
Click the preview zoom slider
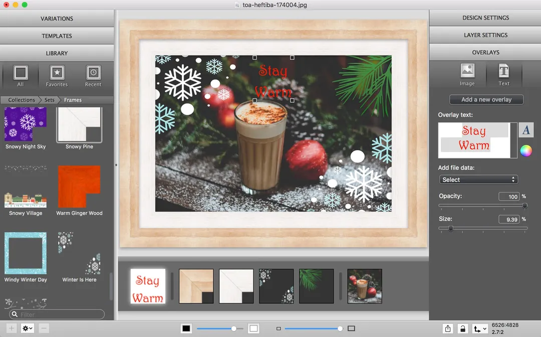[x=314, y=328]
